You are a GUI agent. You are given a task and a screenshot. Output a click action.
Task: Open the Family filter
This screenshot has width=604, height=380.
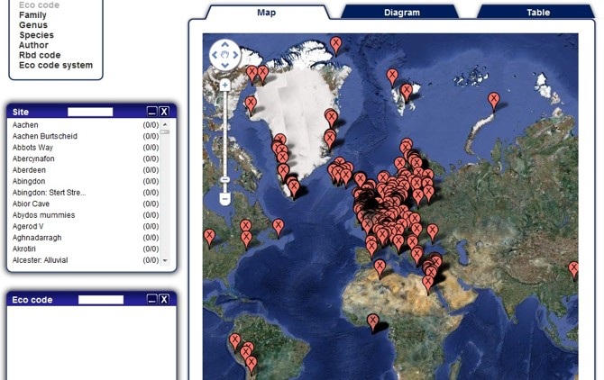pyautogui.click(x=32, y=15)
